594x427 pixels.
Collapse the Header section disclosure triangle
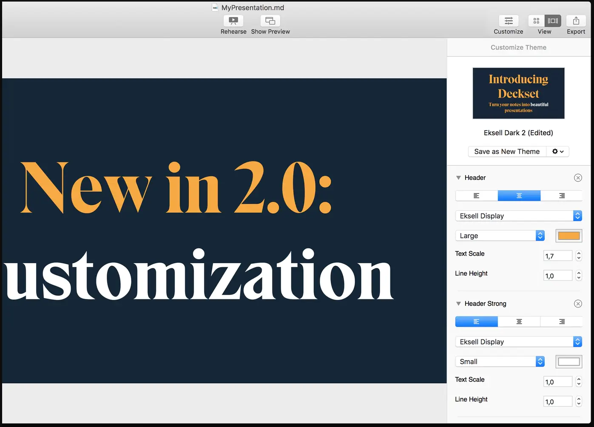[x=458, y=178]
